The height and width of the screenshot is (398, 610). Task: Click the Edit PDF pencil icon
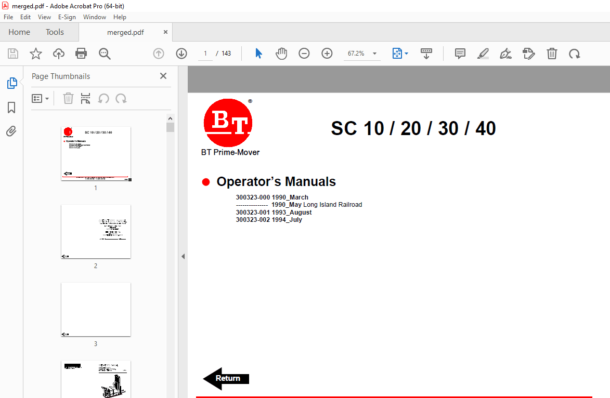(528, 53)
